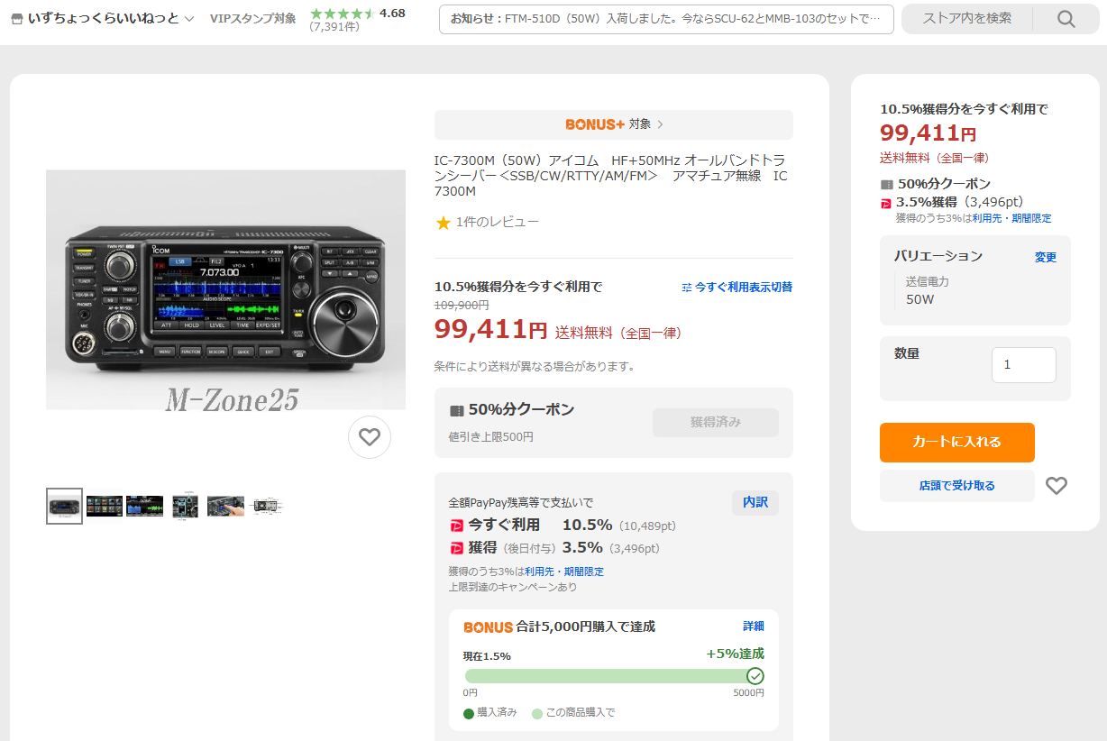The width and height of the screenshot is (1107, 741).
Task: Click sidebar heart favorite icon
Action: pyautogui.click(x=1057, y=486)
